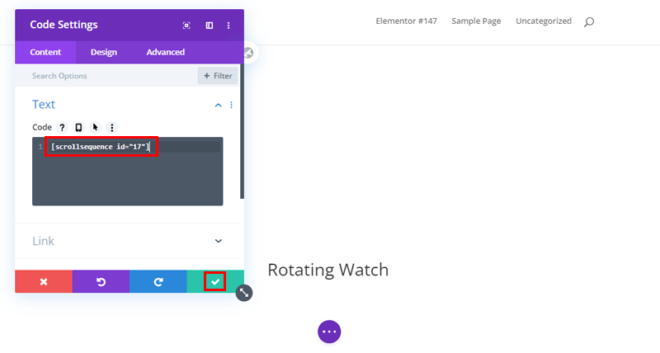Open site search magnifier icon

pos(589,22)
